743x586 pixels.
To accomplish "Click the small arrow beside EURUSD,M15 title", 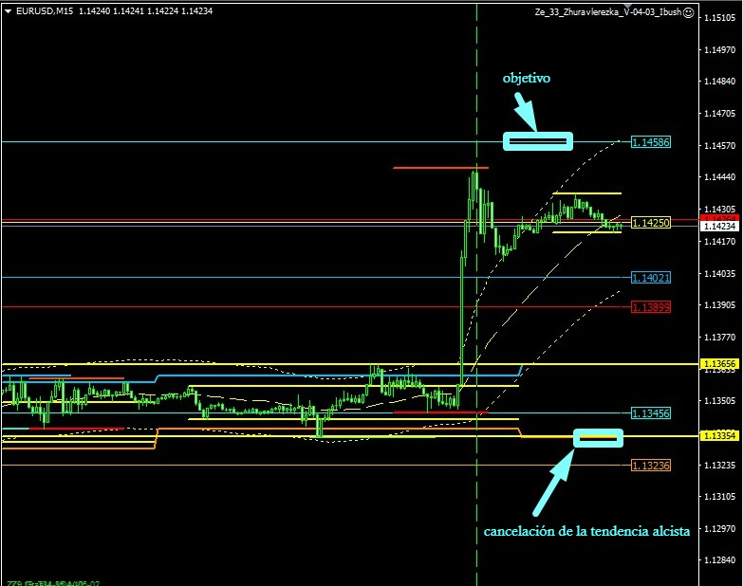I will point(9,11).
